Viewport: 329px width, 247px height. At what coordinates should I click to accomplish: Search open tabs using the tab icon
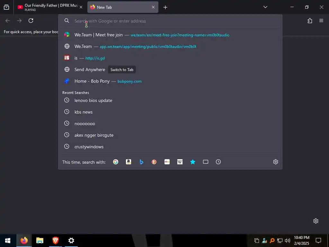pos(206,162)
